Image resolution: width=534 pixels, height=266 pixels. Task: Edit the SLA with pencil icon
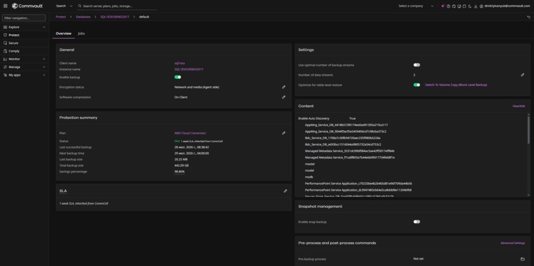(285, 191)
